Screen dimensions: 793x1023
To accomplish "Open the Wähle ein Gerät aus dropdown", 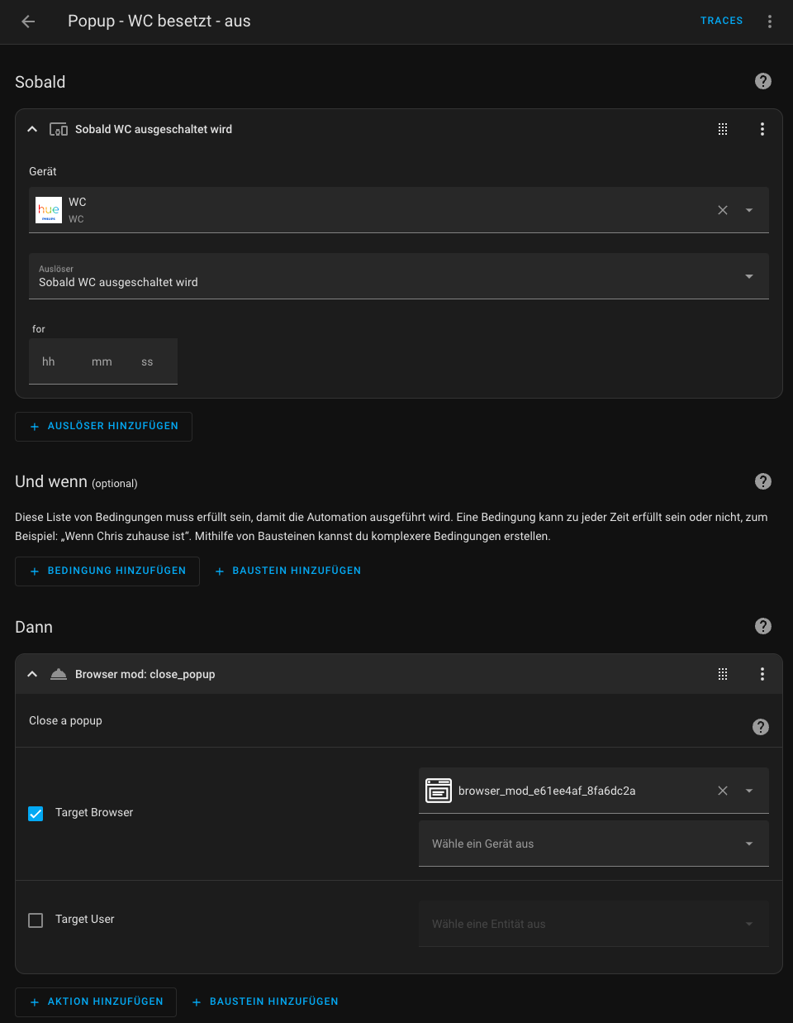I will pos(594,844).
